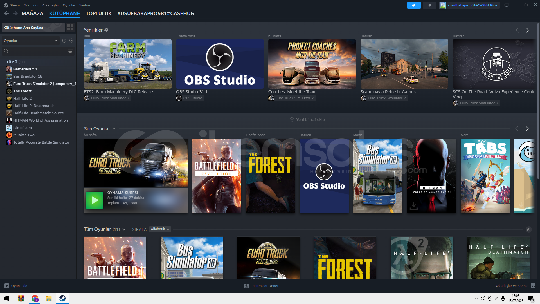Click the add shelf plus icon
The image size is (540, 304).
tap(292, 120)
